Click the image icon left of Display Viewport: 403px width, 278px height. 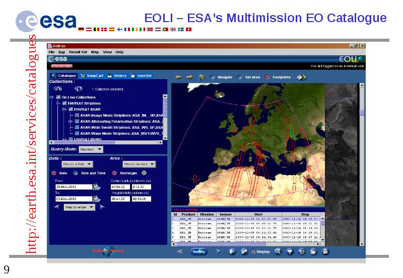coord(244,252)
